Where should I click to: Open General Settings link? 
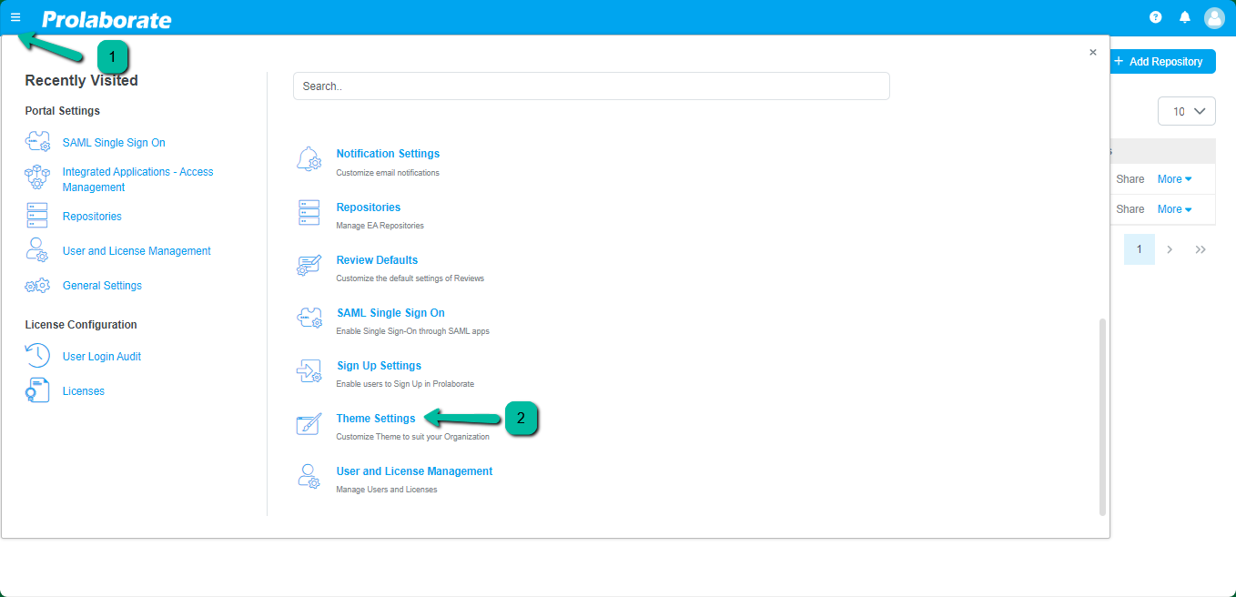pyautogui.click(x=102, y=286)
